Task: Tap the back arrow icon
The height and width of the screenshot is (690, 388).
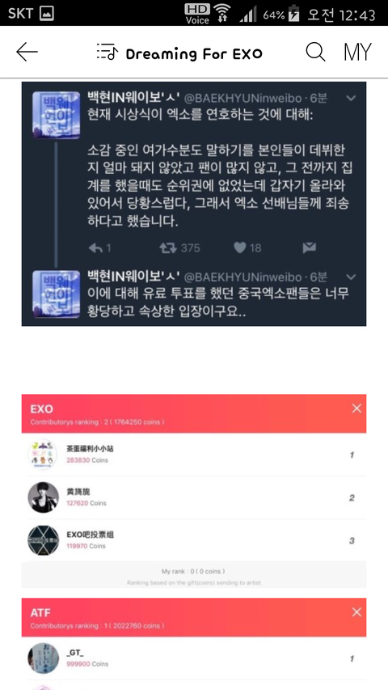Action: pyautogui.click(x=27, y=53)
